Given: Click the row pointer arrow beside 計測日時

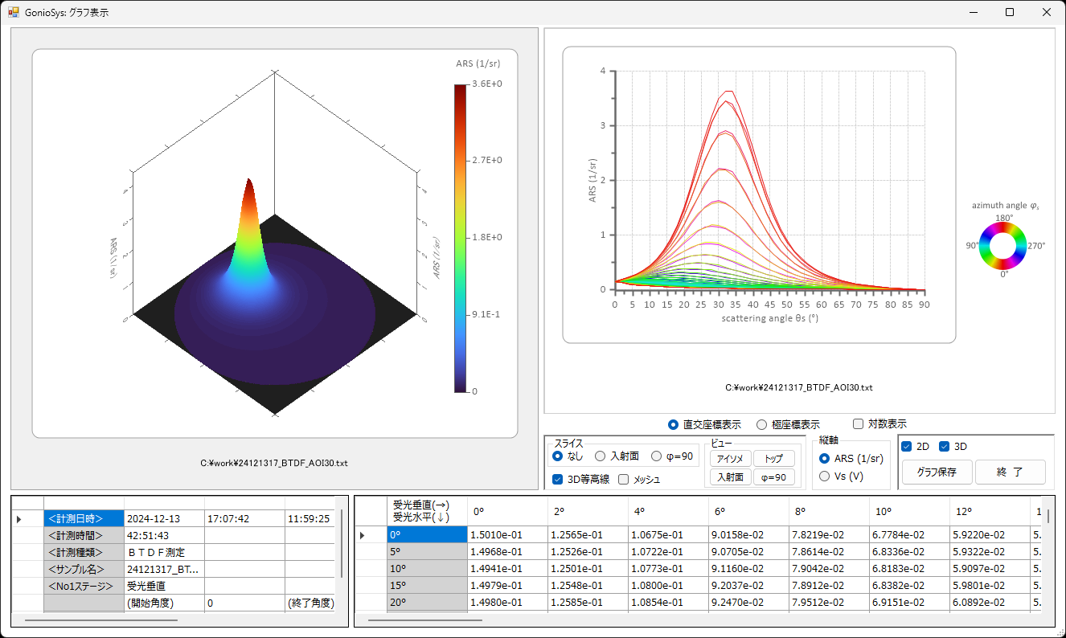Looking at the screenshot, I should (18, 520).
